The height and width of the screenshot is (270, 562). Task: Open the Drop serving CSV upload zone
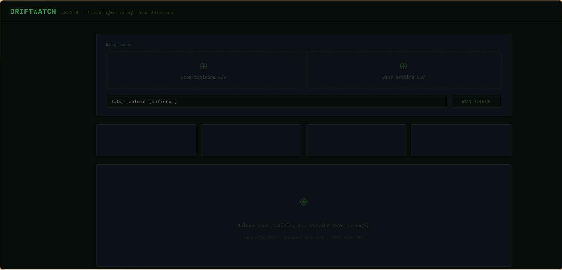404,70
